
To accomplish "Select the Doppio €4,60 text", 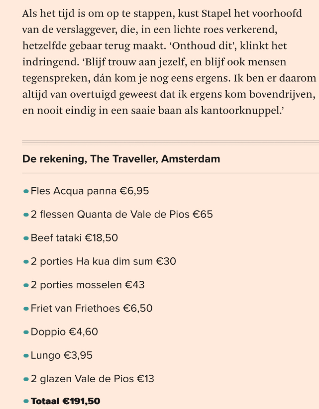I will coord(64,332).
